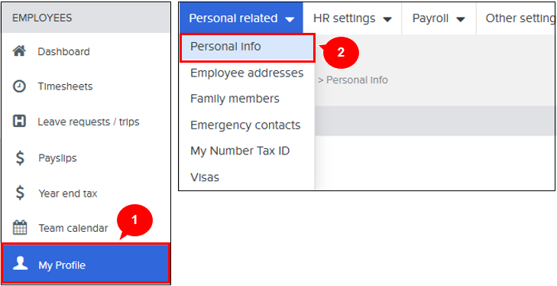Click the Personal related dropdown arrow

(290, 19)
